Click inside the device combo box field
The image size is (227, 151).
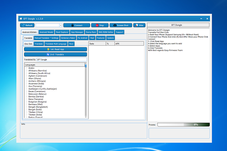click(48, 25)
